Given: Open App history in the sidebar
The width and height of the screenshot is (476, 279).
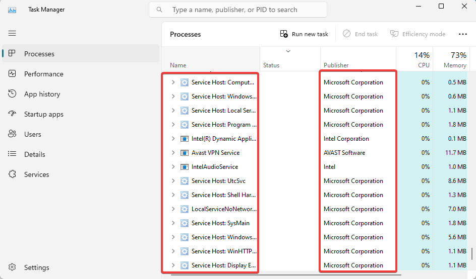Looking at the screenshot, I should coord(42,94).
